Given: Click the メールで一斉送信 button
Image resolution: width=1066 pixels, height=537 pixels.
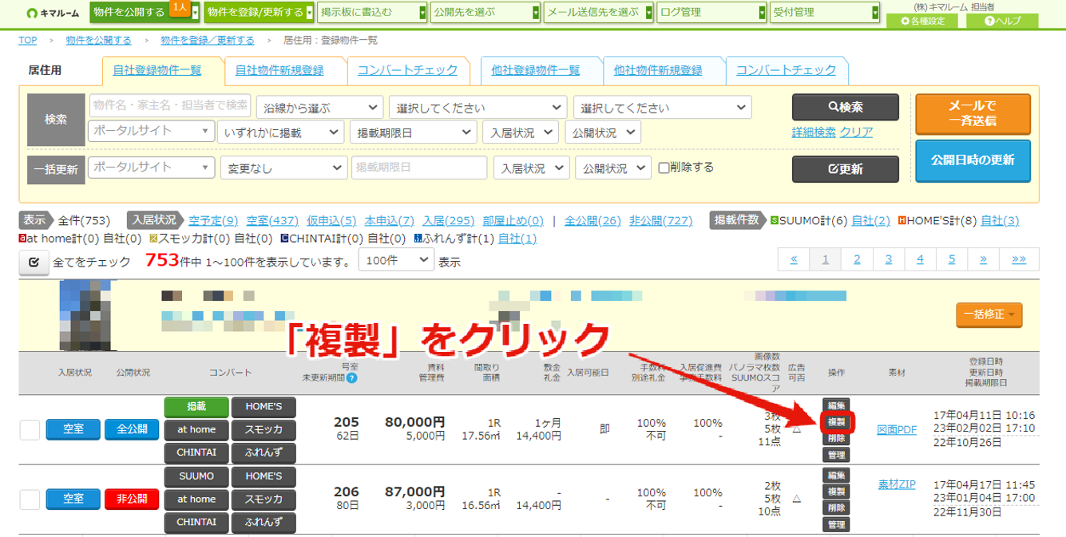Looking at the screenshot, I should coord(973,113).
